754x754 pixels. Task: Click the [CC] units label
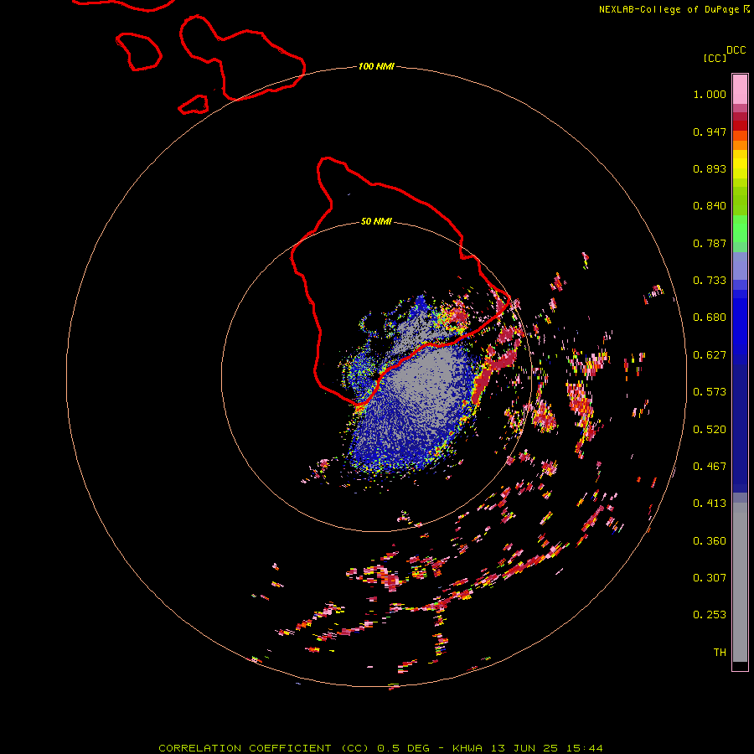(715, 58)
